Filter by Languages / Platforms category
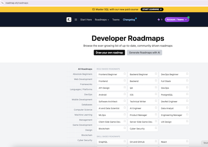Viewport: 208px width, 147px height. coord(81,89)
